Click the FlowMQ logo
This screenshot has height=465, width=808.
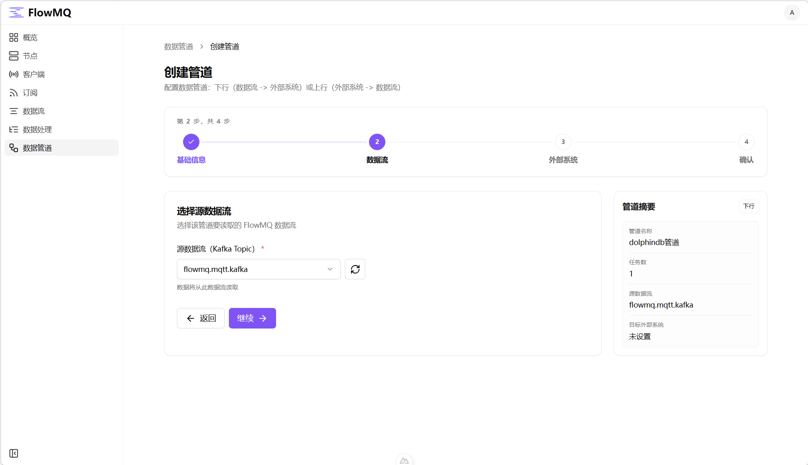point(39,12)
